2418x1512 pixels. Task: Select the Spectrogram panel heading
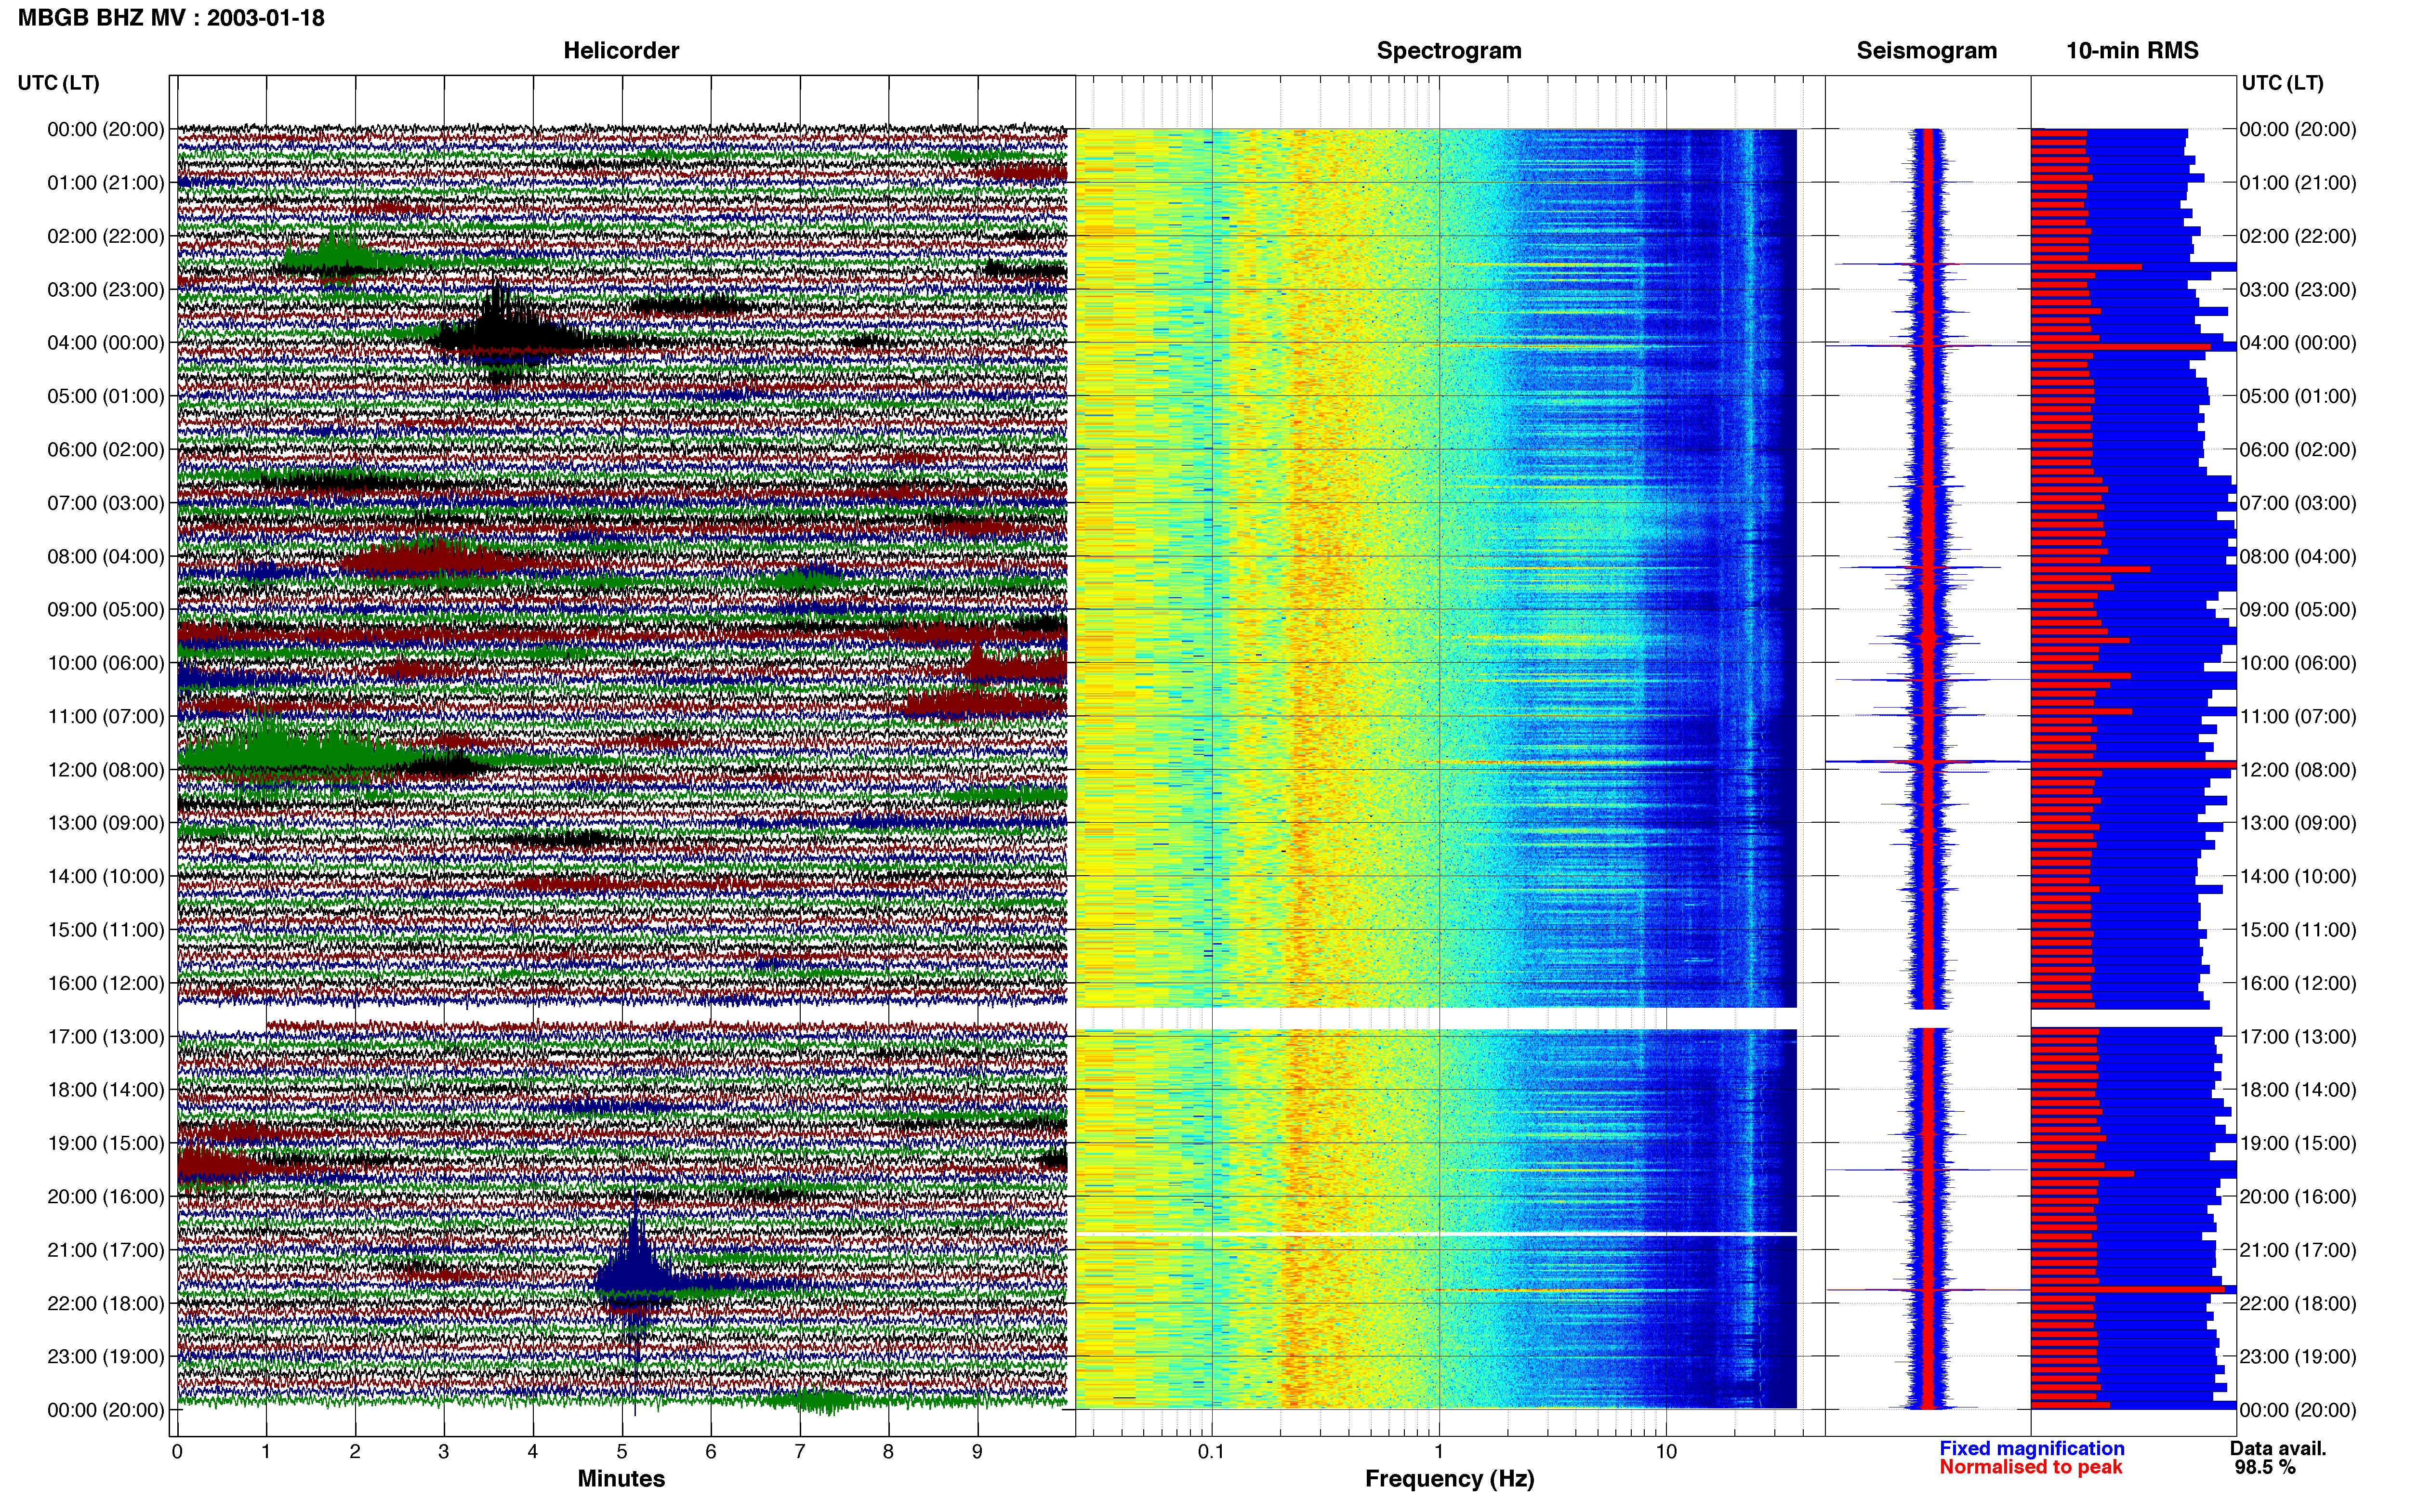pos(1449,51)
